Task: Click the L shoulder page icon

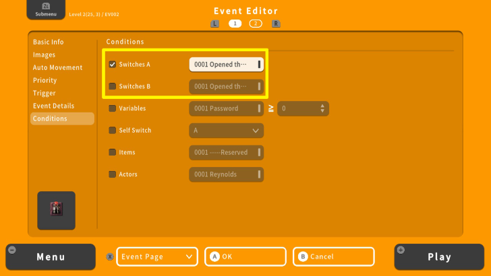Action: (x=214, y=24)
